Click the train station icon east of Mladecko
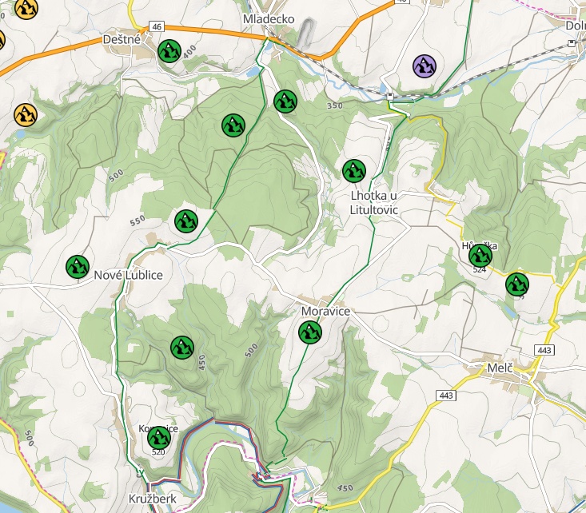Image resolution: width=586 pixels, height=513 pixels. click(x=390, y=96)
